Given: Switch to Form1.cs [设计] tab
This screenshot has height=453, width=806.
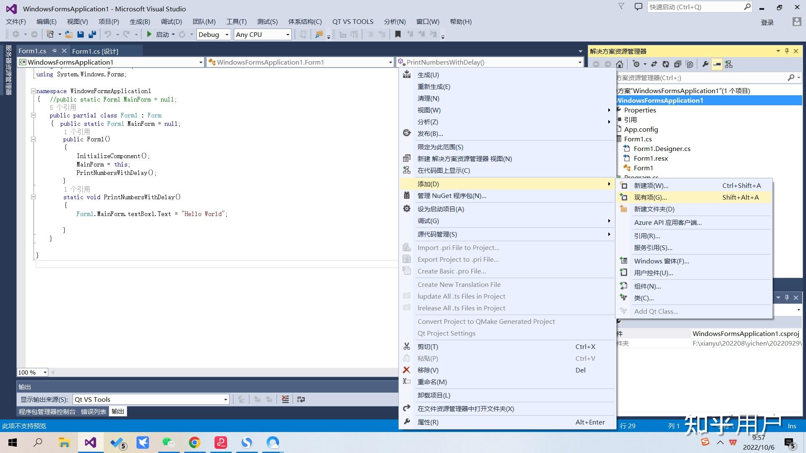Looking at the screenshot, I should click(95, 51).
